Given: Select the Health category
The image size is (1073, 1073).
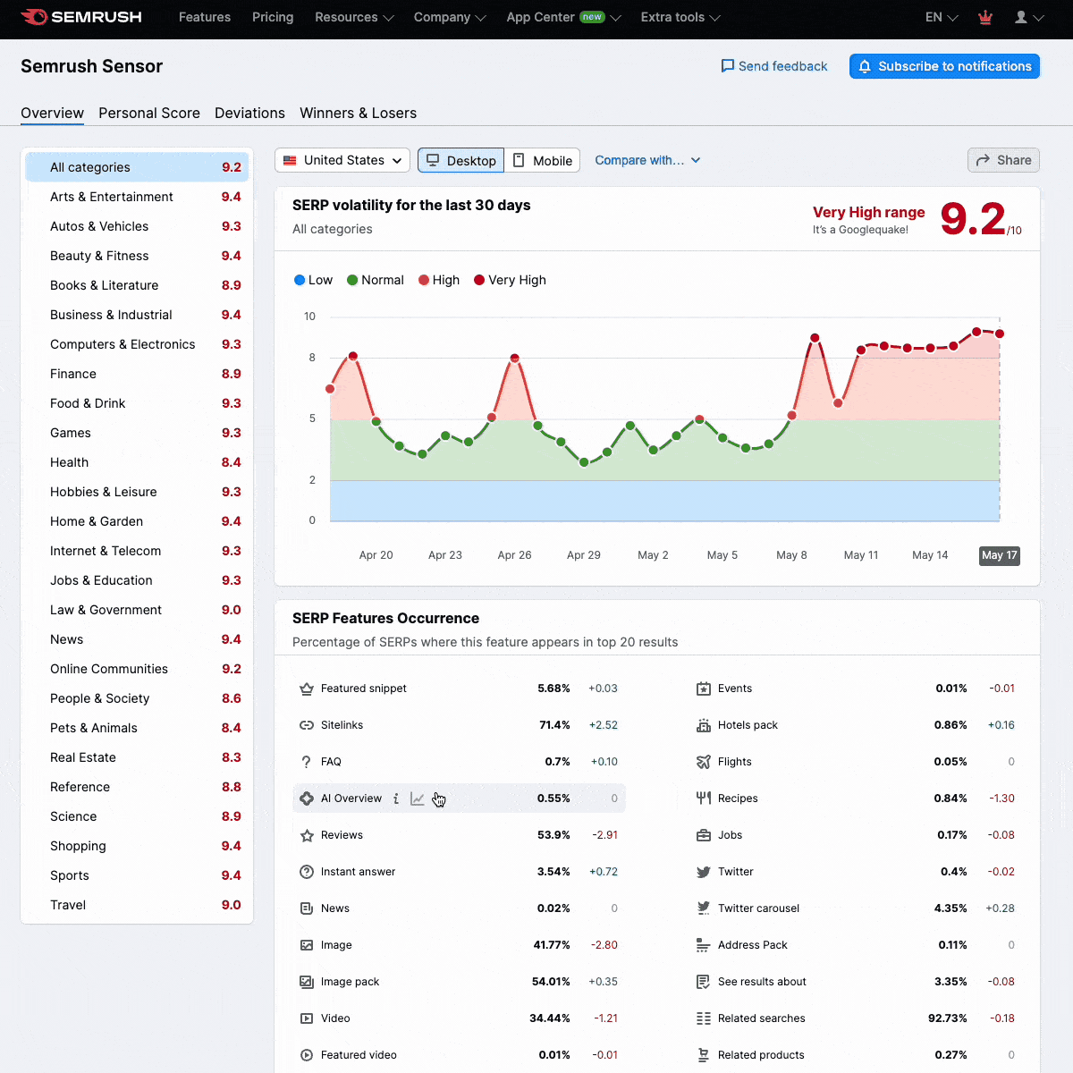Looking at the screenshot, I should tap(137, 462).
